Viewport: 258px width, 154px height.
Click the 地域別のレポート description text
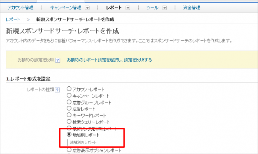[83, 143]
